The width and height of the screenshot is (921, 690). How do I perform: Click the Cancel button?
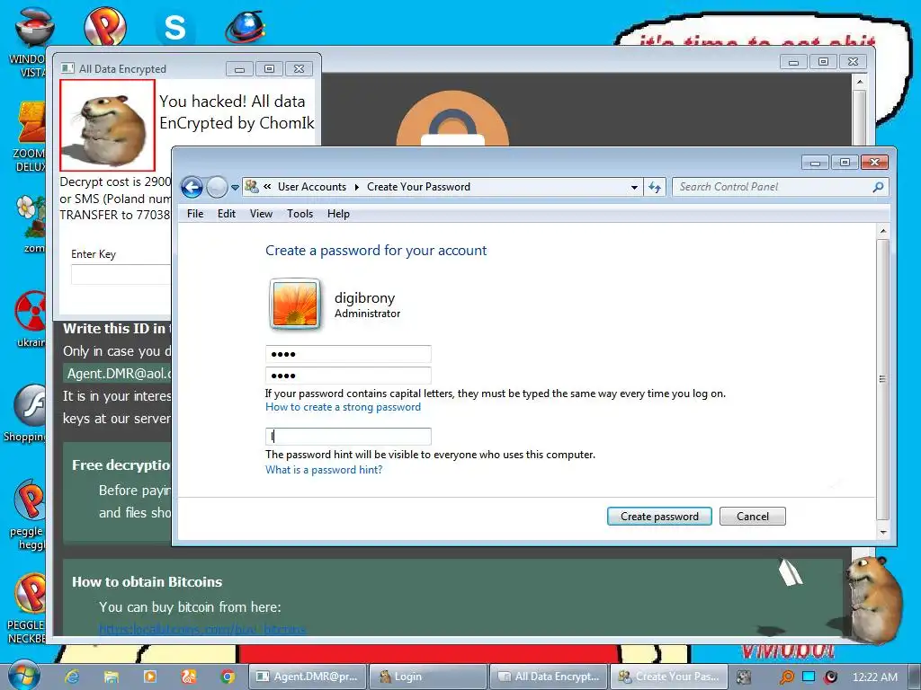click(x=753, y=517)
